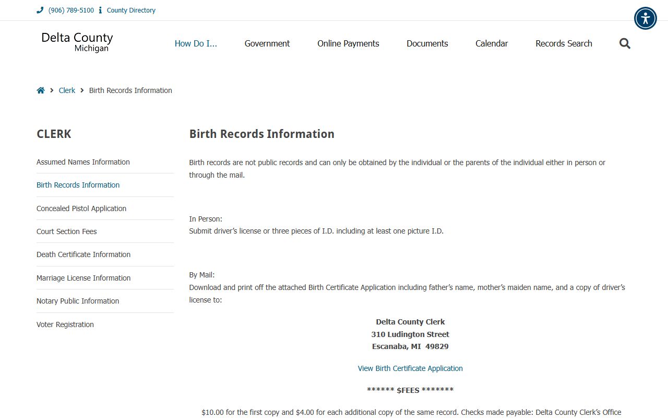This screenshot has height=418, width=668.
Task: Click the first breadcrumb chevron separator
Action: 52,90
